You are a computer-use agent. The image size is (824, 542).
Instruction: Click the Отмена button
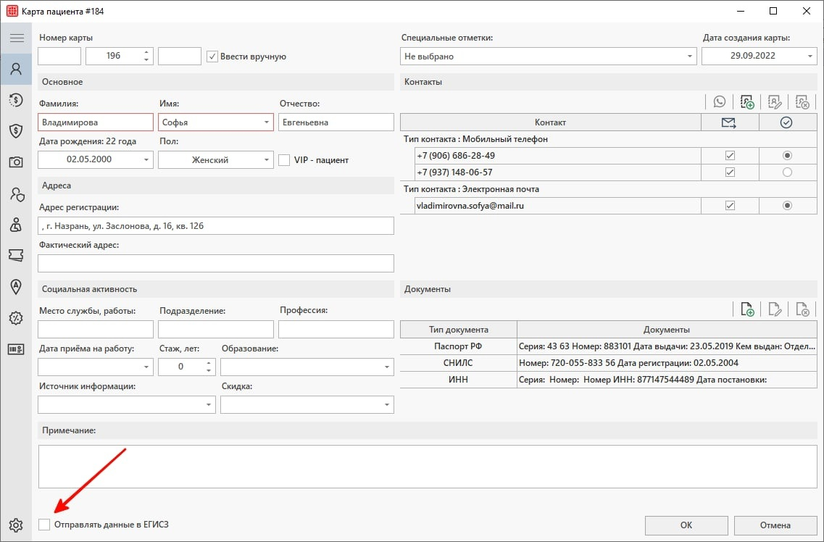tap(775, 525)
